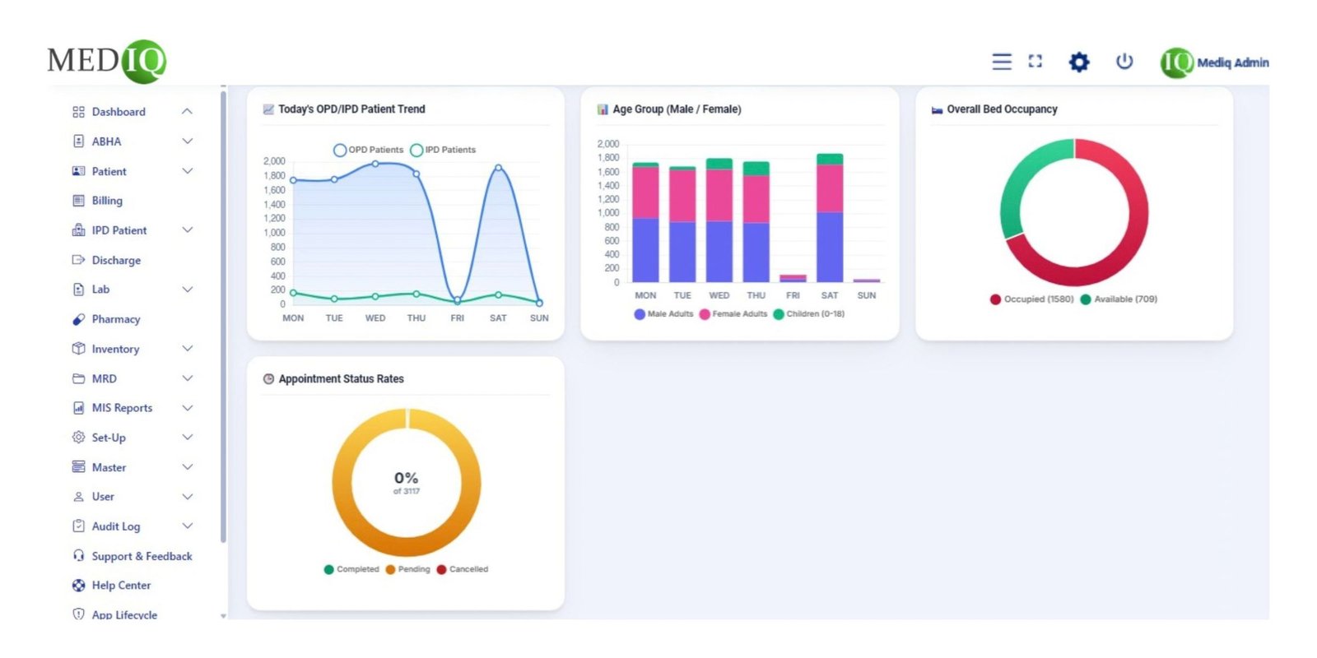Open the Mediq Admin profile name
This screenshot has width=1317, height=658.
[1233, 63]
